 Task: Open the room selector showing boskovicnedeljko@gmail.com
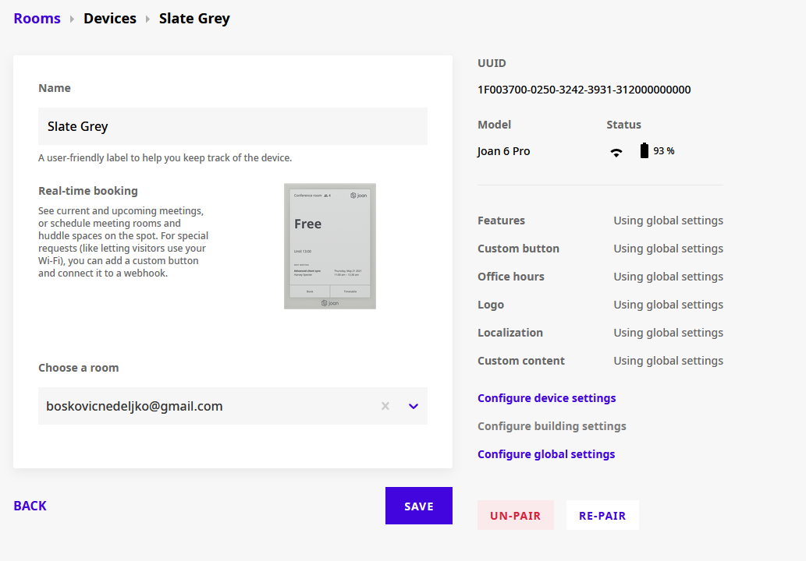[233, 406]
